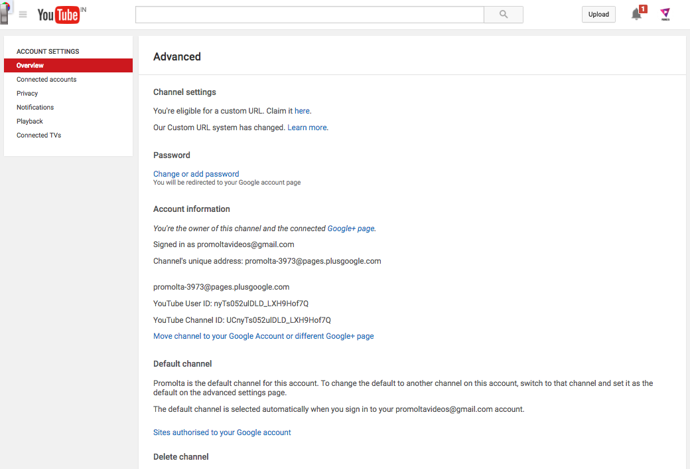This screenshot has height=469, width=690.
Task: Click Change or add password
Action: 196,173
